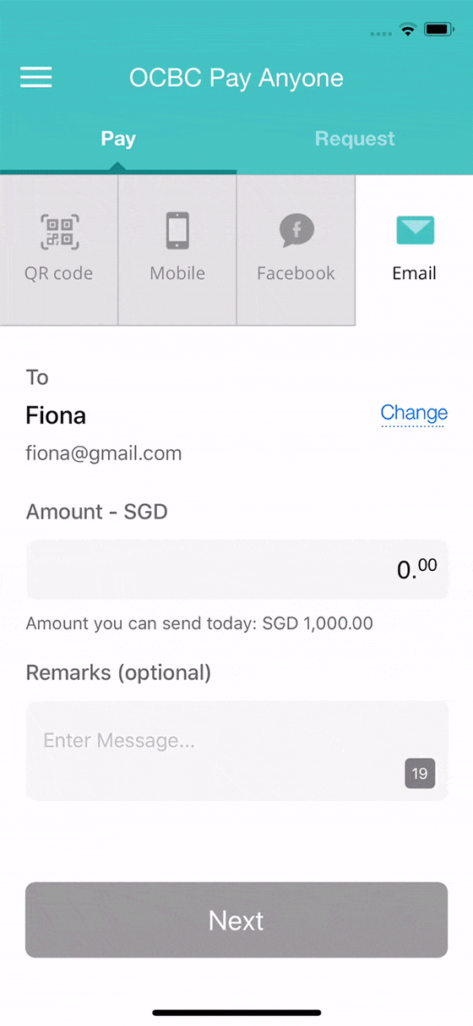The height and width of the screenshot is (1026, 473).
Task: Choose the Mobile phone icon
Action: (177, 231)
